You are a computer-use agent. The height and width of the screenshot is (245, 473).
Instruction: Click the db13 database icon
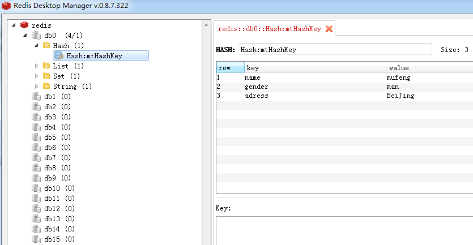point(36,219)
